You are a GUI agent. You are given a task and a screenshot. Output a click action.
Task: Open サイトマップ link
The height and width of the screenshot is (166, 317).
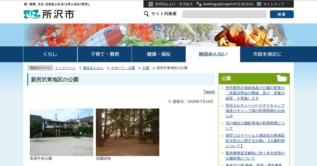click(274, 4)
